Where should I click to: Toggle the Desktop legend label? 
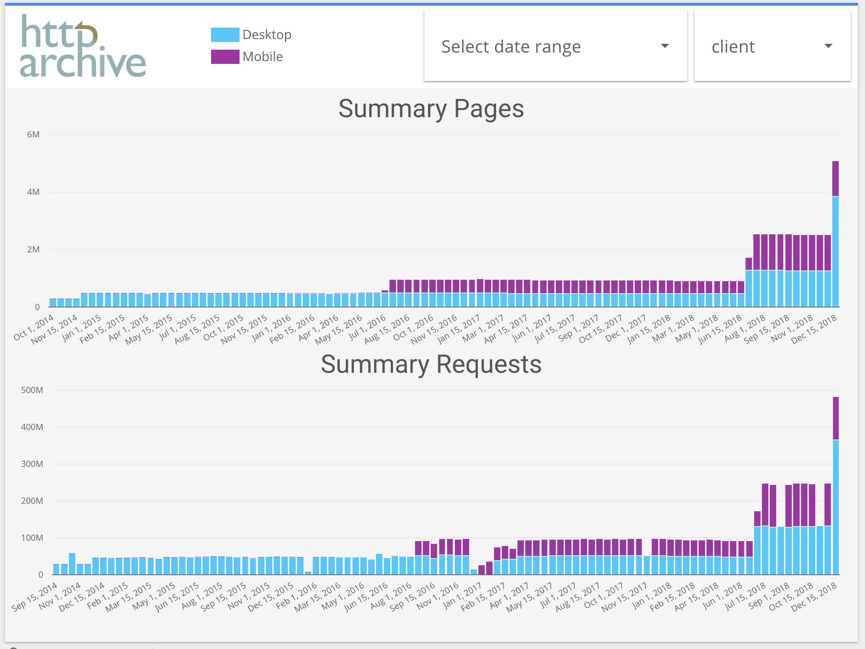(x=267, y=35)
